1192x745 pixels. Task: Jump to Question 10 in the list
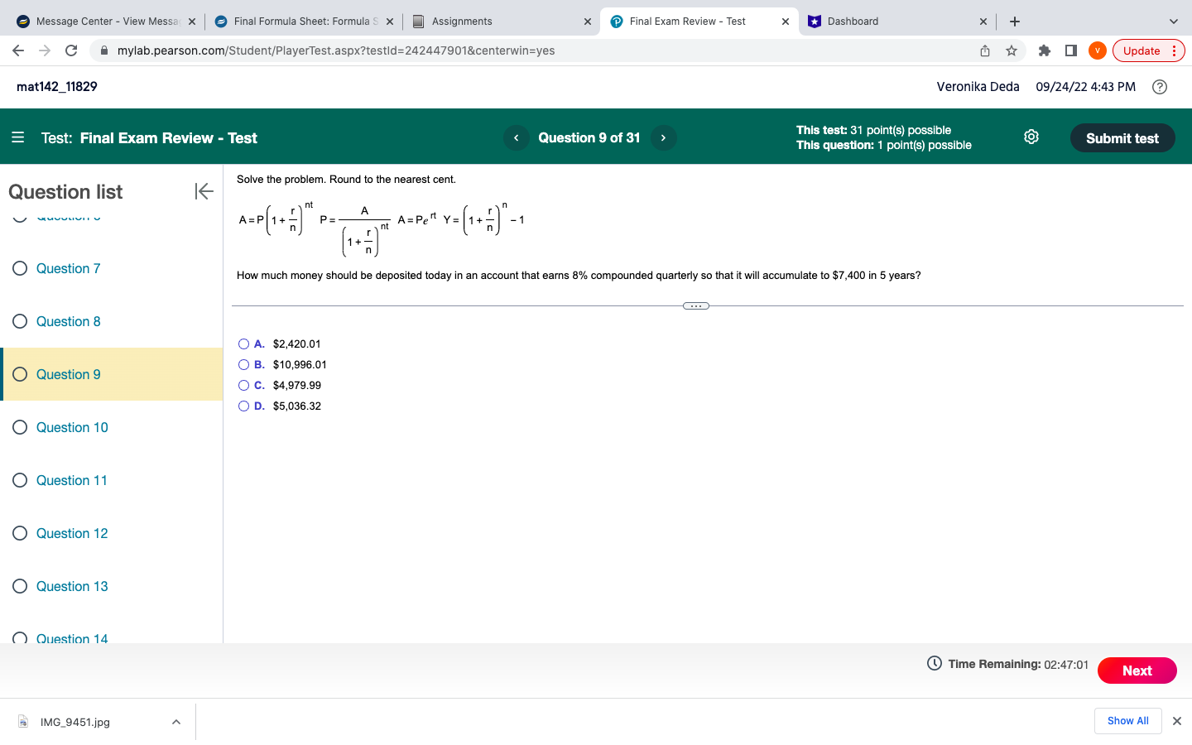pyautogui.click(x=72, y=427)
